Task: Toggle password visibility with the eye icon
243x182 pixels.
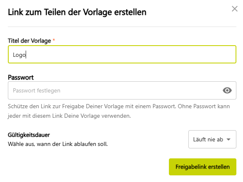Action: click(227, 90)
